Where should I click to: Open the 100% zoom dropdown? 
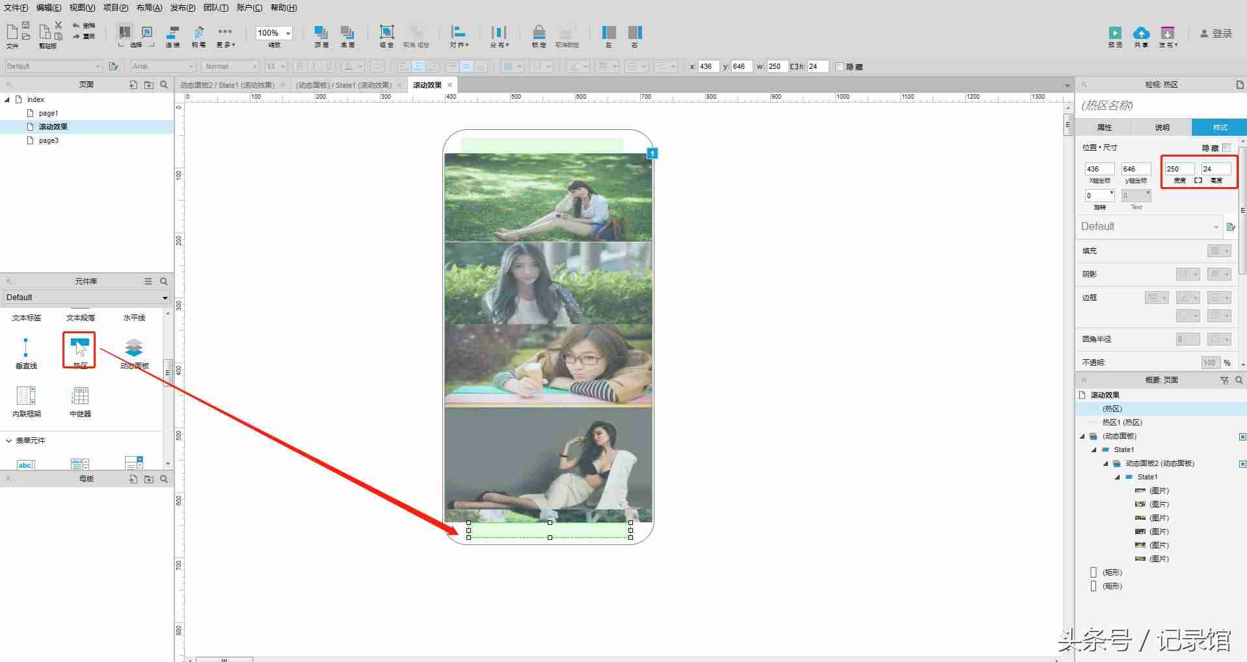(x=288, y=33)
